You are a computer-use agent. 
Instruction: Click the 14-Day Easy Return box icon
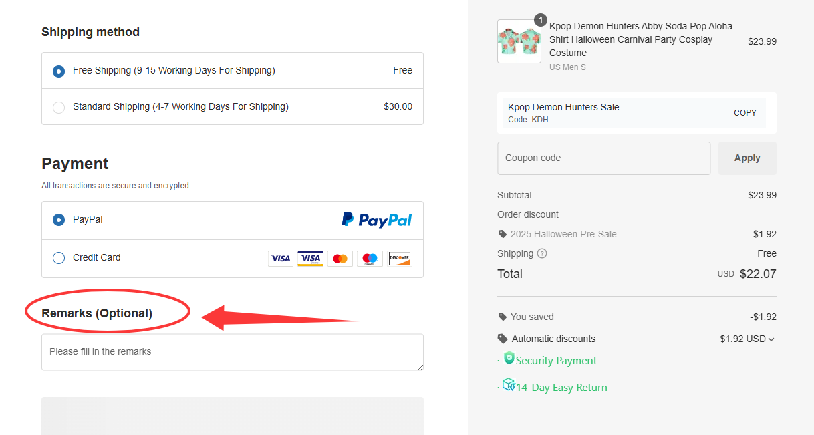click(508, 384)
